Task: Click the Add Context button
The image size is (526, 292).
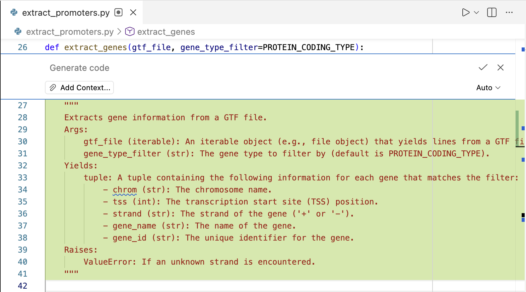Action: coord(79,88)
